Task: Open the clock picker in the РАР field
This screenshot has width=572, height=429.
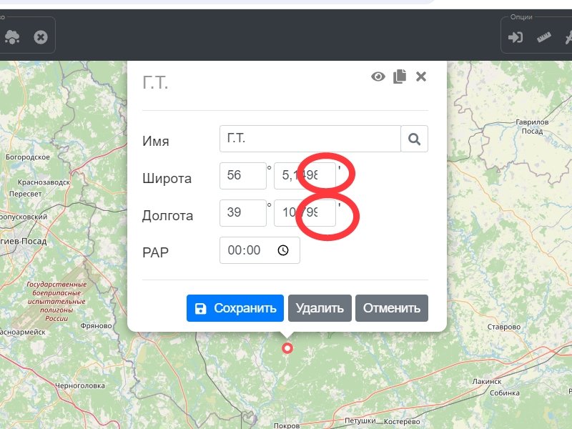Action: pos(283,250)
